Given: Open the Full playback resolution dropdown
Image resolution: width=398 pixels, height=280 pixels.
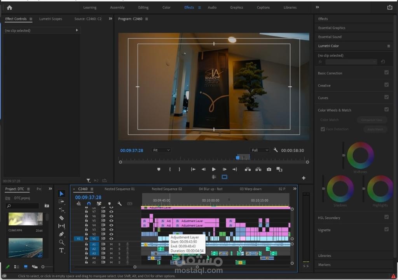Looking at the screenshot, I should (260, 150).
